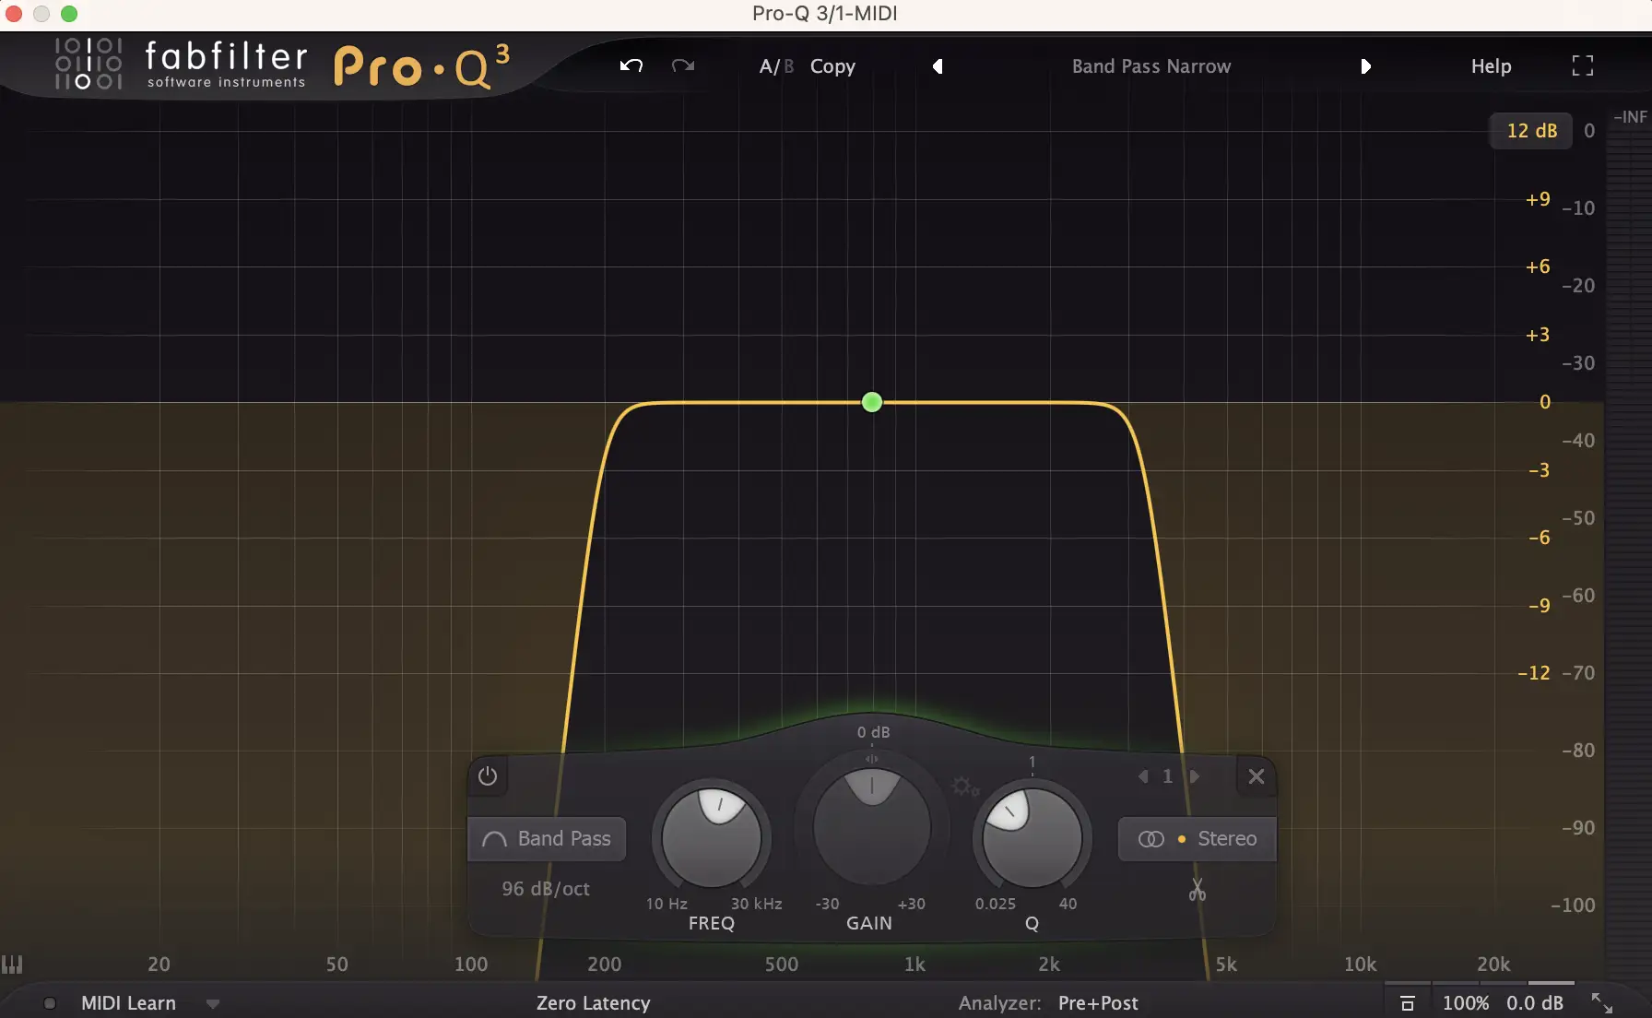Enable MIDI Learn mode
Screen dimensions: 1652x1018
coord(128,1003)
